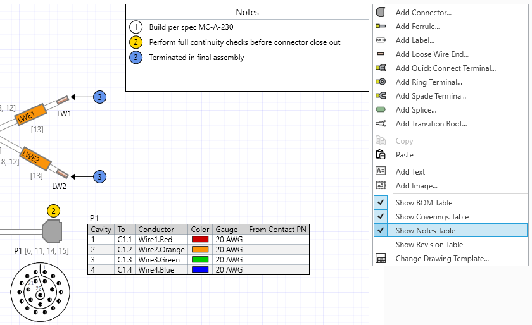The height and width of the screenshot is (325, 532).
Task: Click the Add Text icon
Action: click(381, 171)
